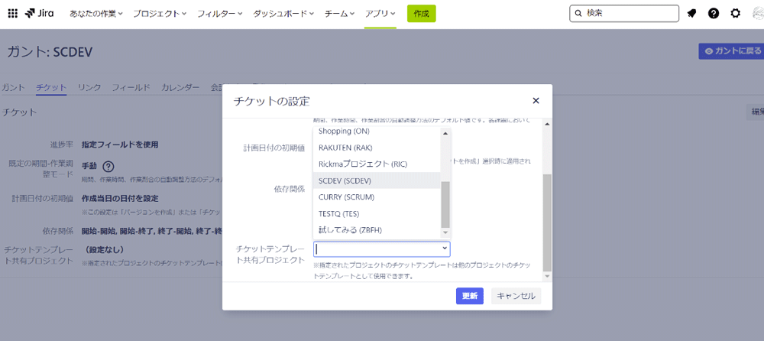Expand the フィルター menu
Viewport: 764px width, 341px height.
[220, 14]
